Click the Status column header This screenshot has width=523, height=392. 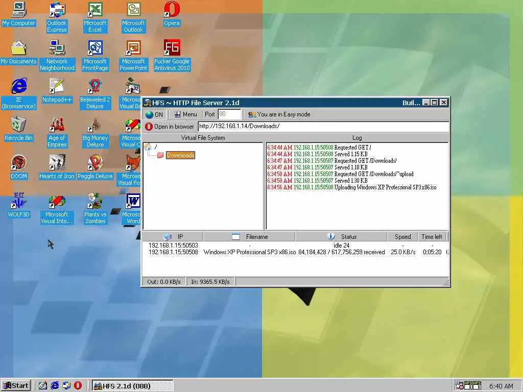341,237
